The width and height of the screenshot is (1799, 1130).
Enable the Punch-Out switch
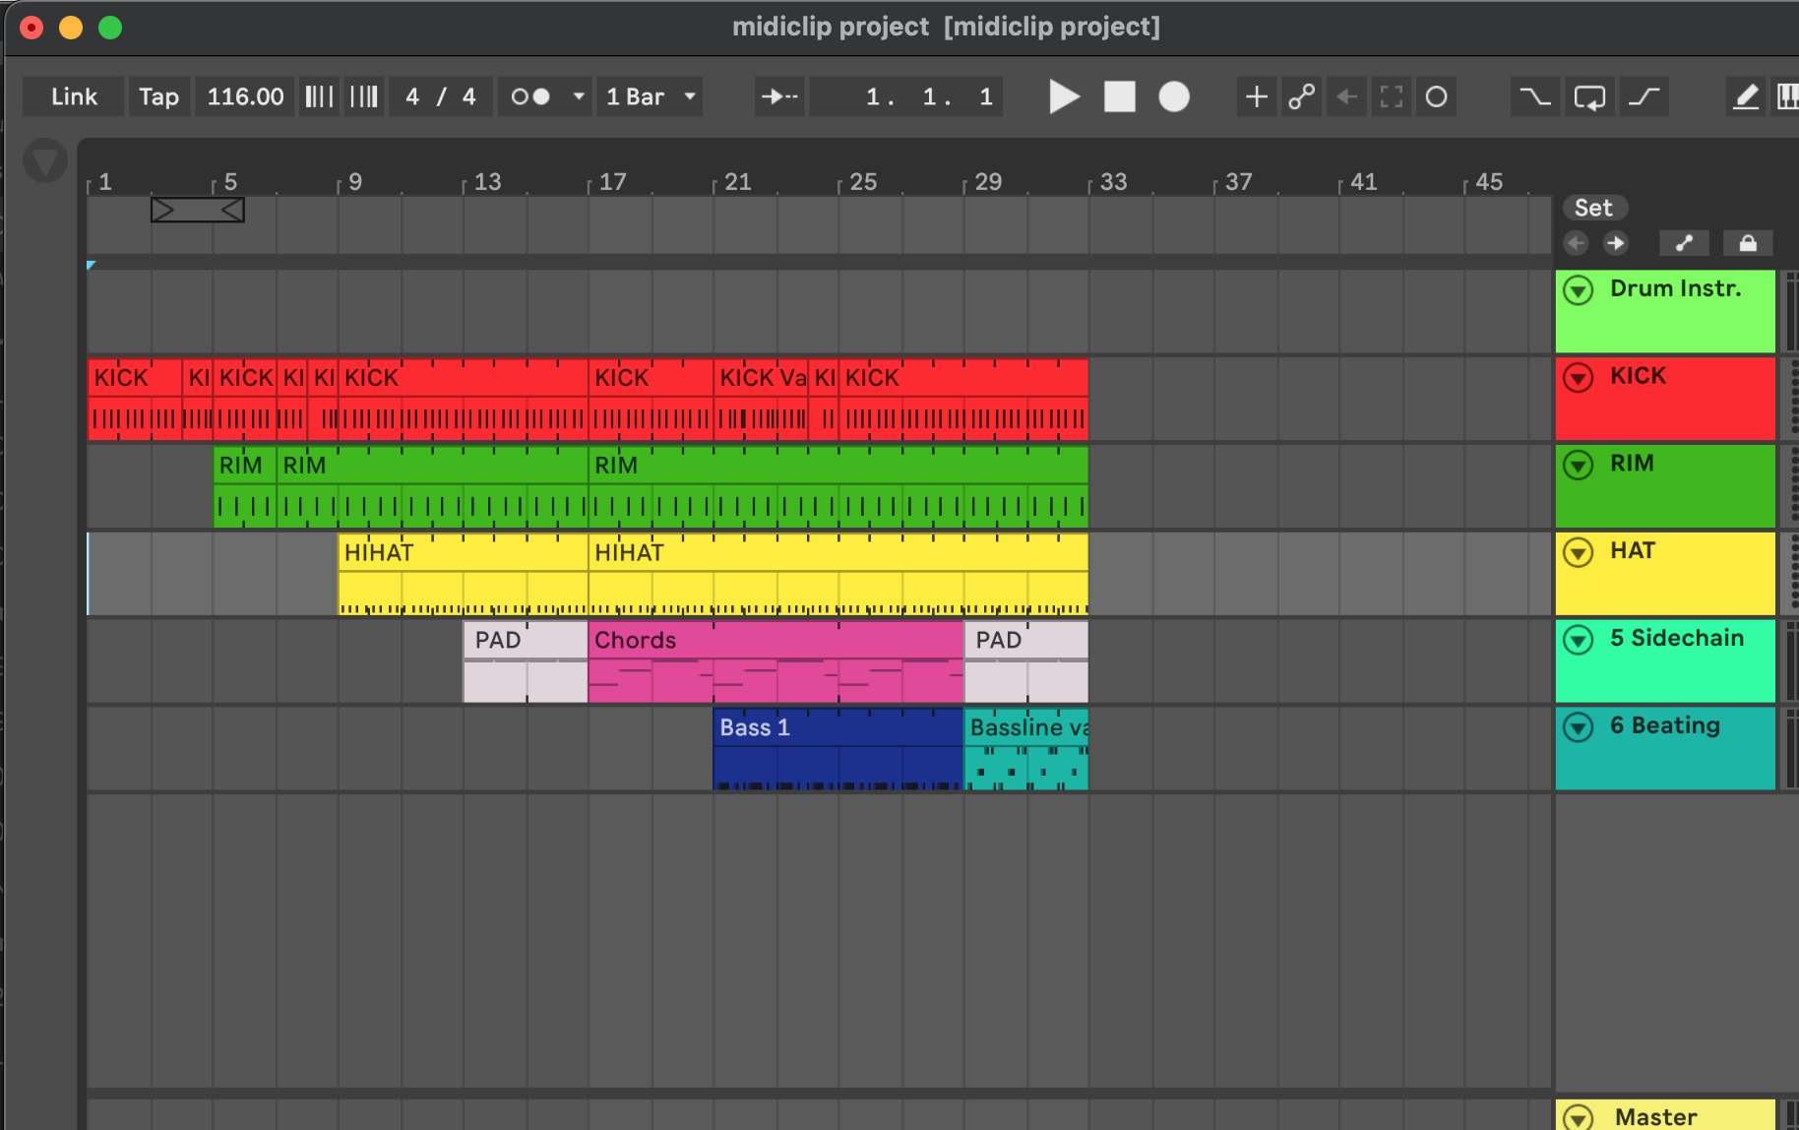point(1644,96)
